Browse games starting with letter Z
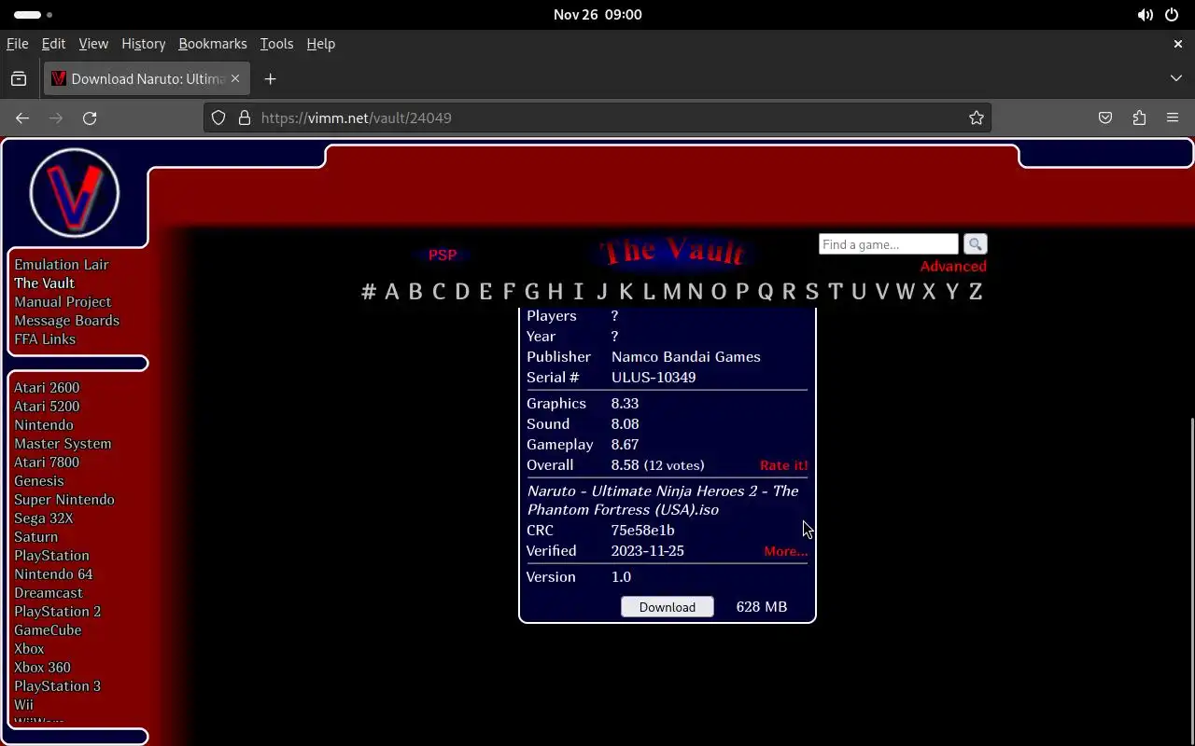The image size is (1195, 746). click(x=976, y=291)
